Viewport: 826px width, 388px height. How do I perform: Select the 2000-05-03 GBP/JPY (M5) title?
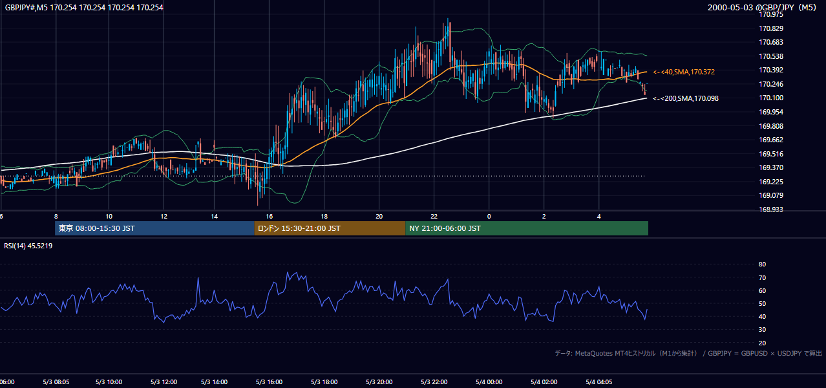click(x=763, y=8)
